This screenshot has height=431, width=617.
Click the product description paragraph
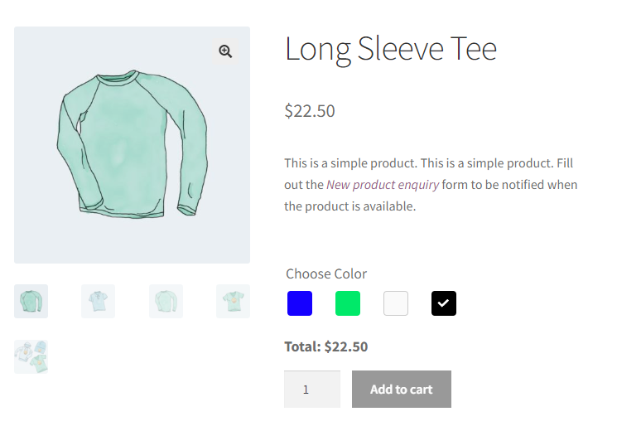(431, 184)
